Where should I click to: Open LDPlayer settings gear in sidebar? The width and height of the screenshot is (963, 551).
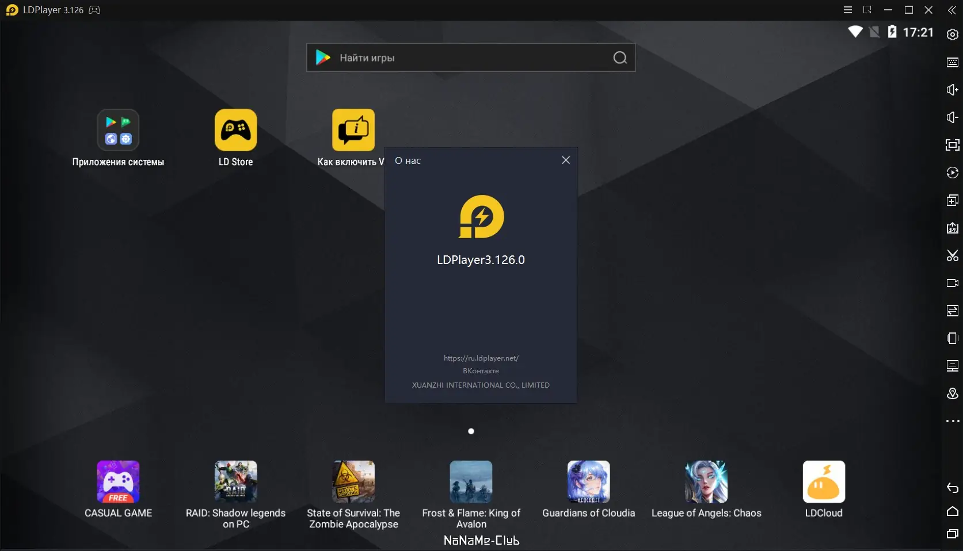tap(953, 35)
